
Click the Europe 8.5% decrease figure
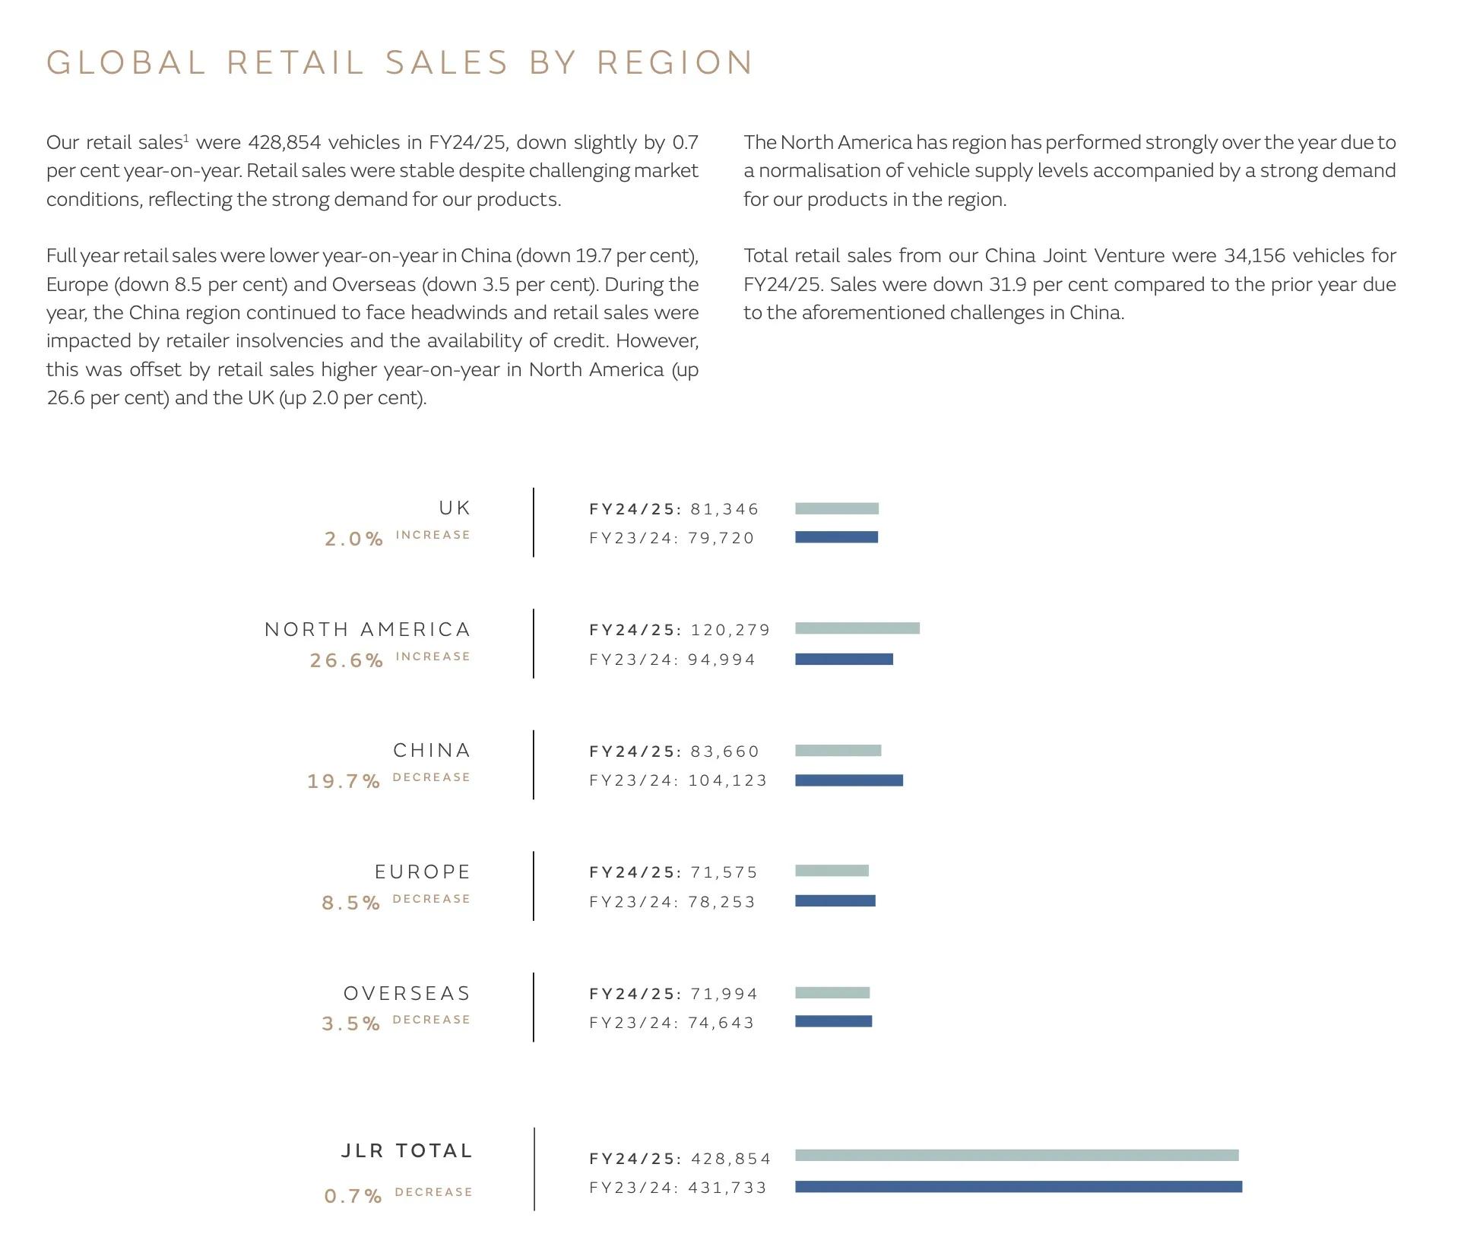pyautogui.click(x=350, y=903)
